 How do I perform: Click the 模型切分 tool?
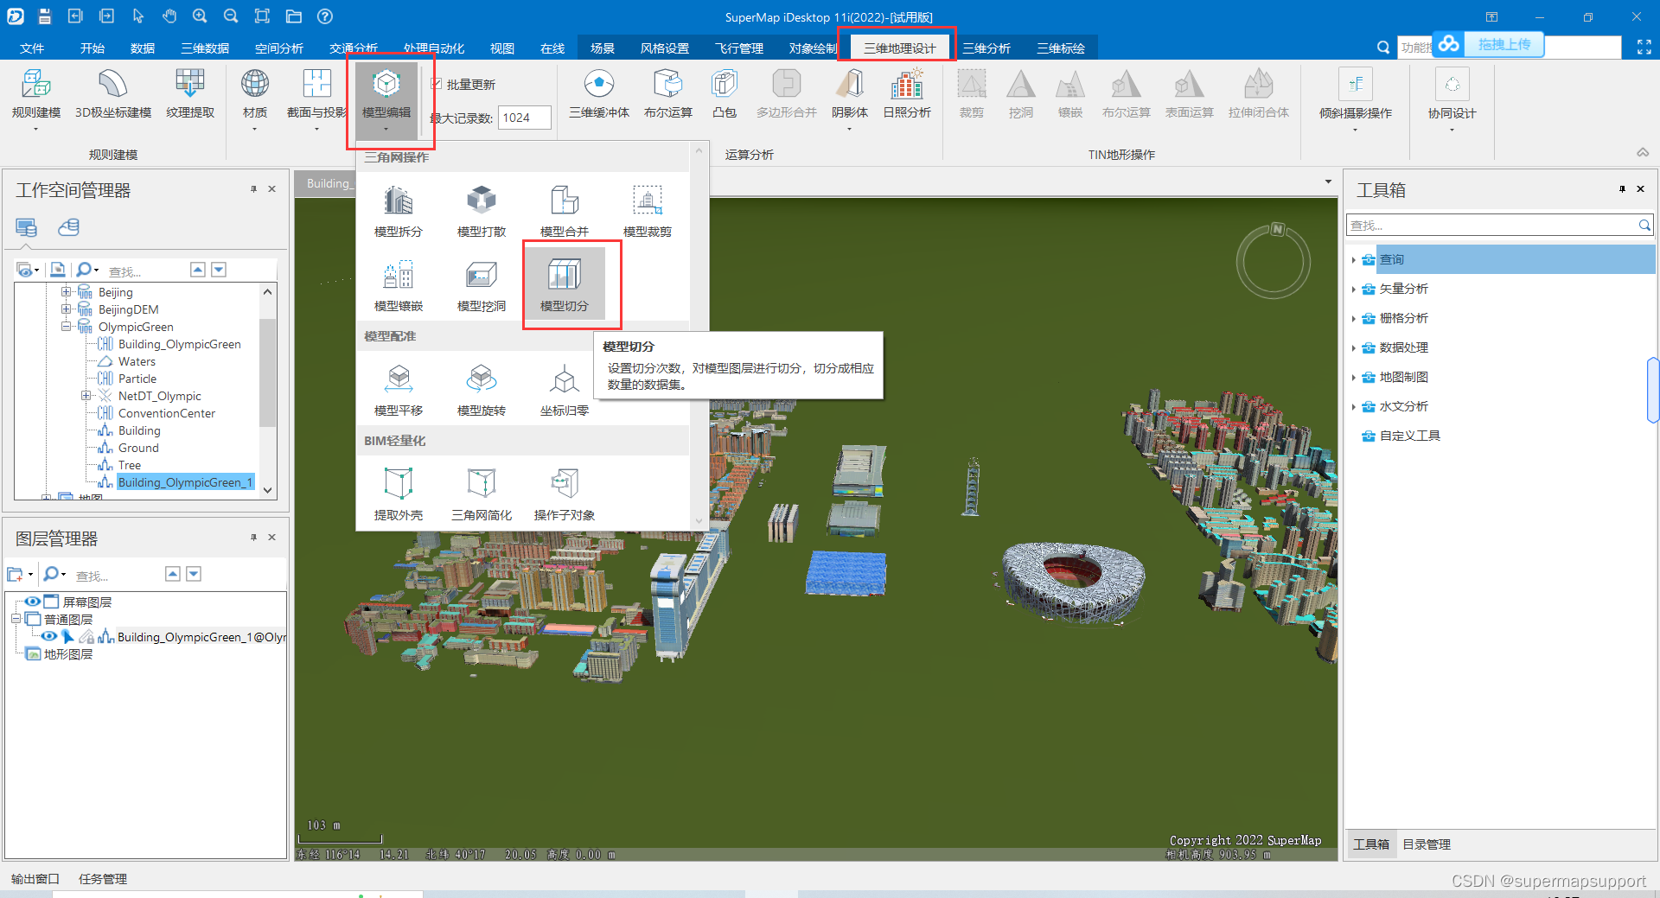(565, 285)
